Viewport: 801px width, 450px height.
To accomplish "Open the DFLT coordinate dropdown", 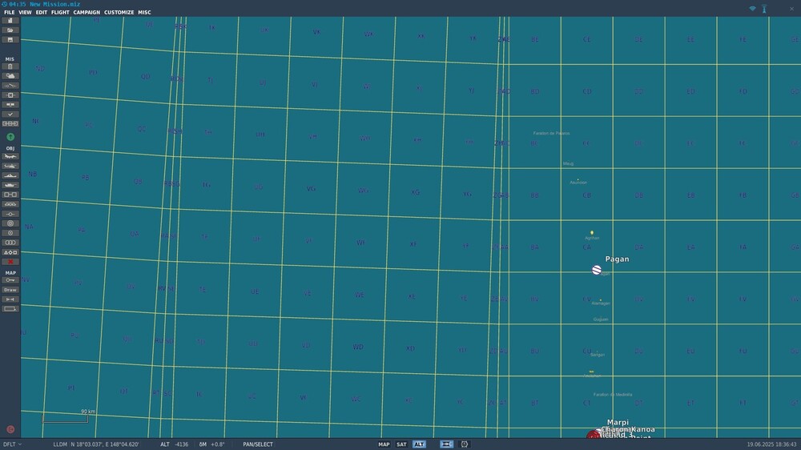I will click(x=12, y=444).
